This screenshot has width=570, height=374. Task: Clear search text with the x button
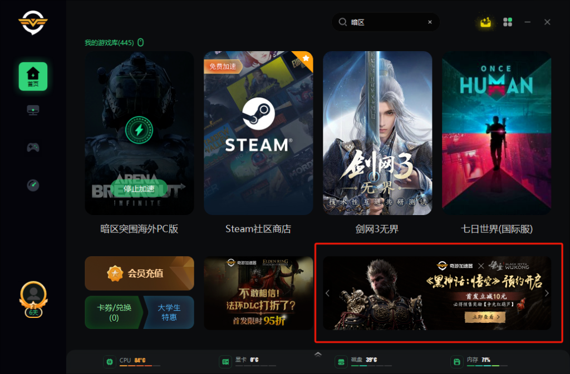[x=430, y=22]
